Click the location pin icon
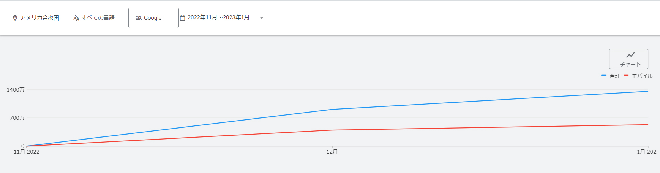The height and width of the screenshot is (173, 660). (x=15, y=18)
